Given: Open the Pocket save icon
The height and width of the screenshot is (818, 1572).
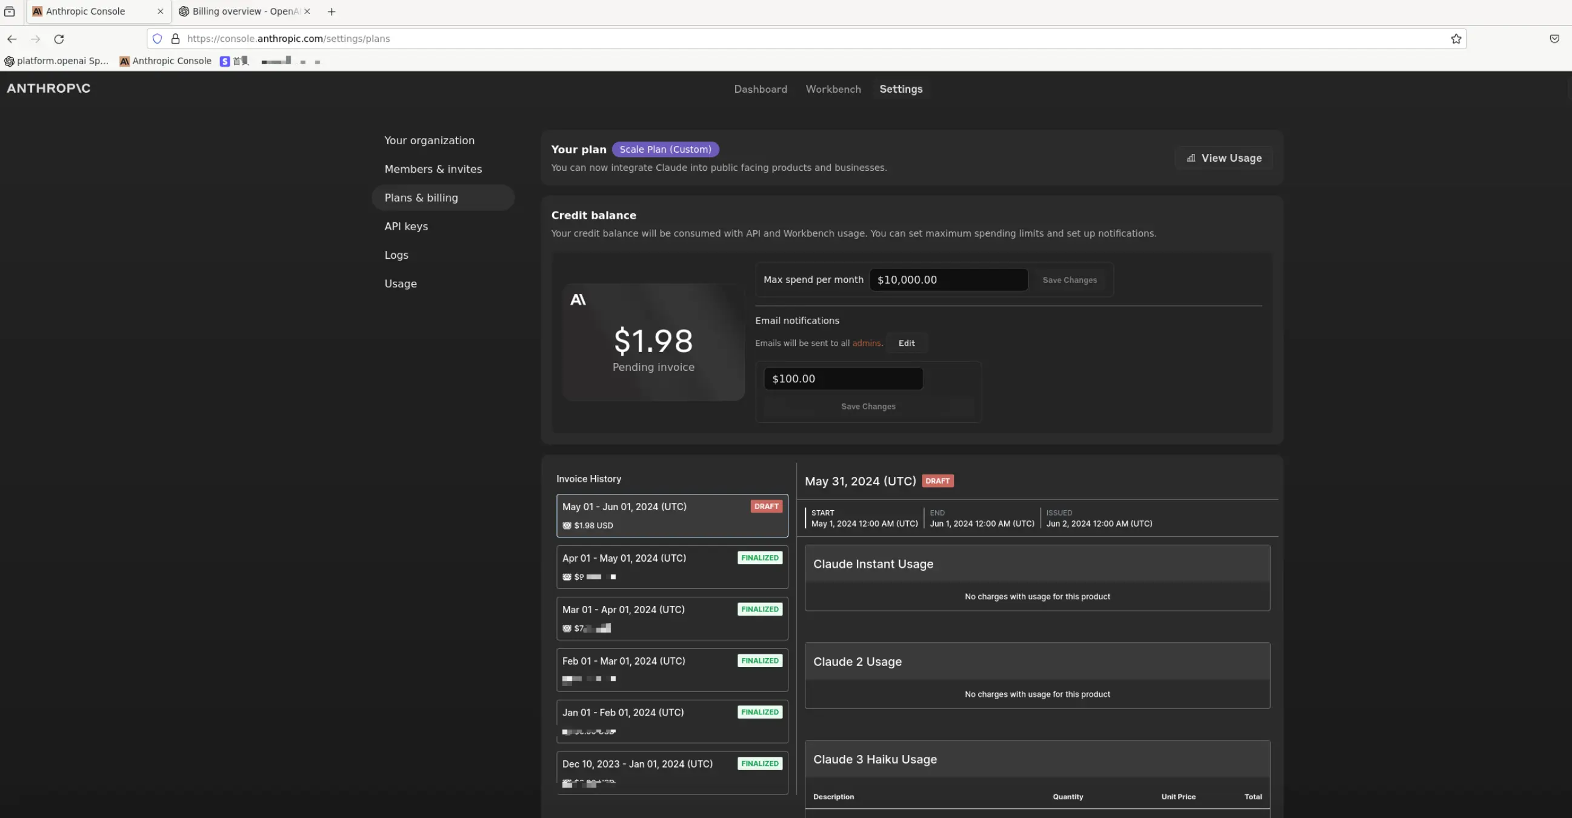Looking at the screenshot, I should click(1554, 39).
